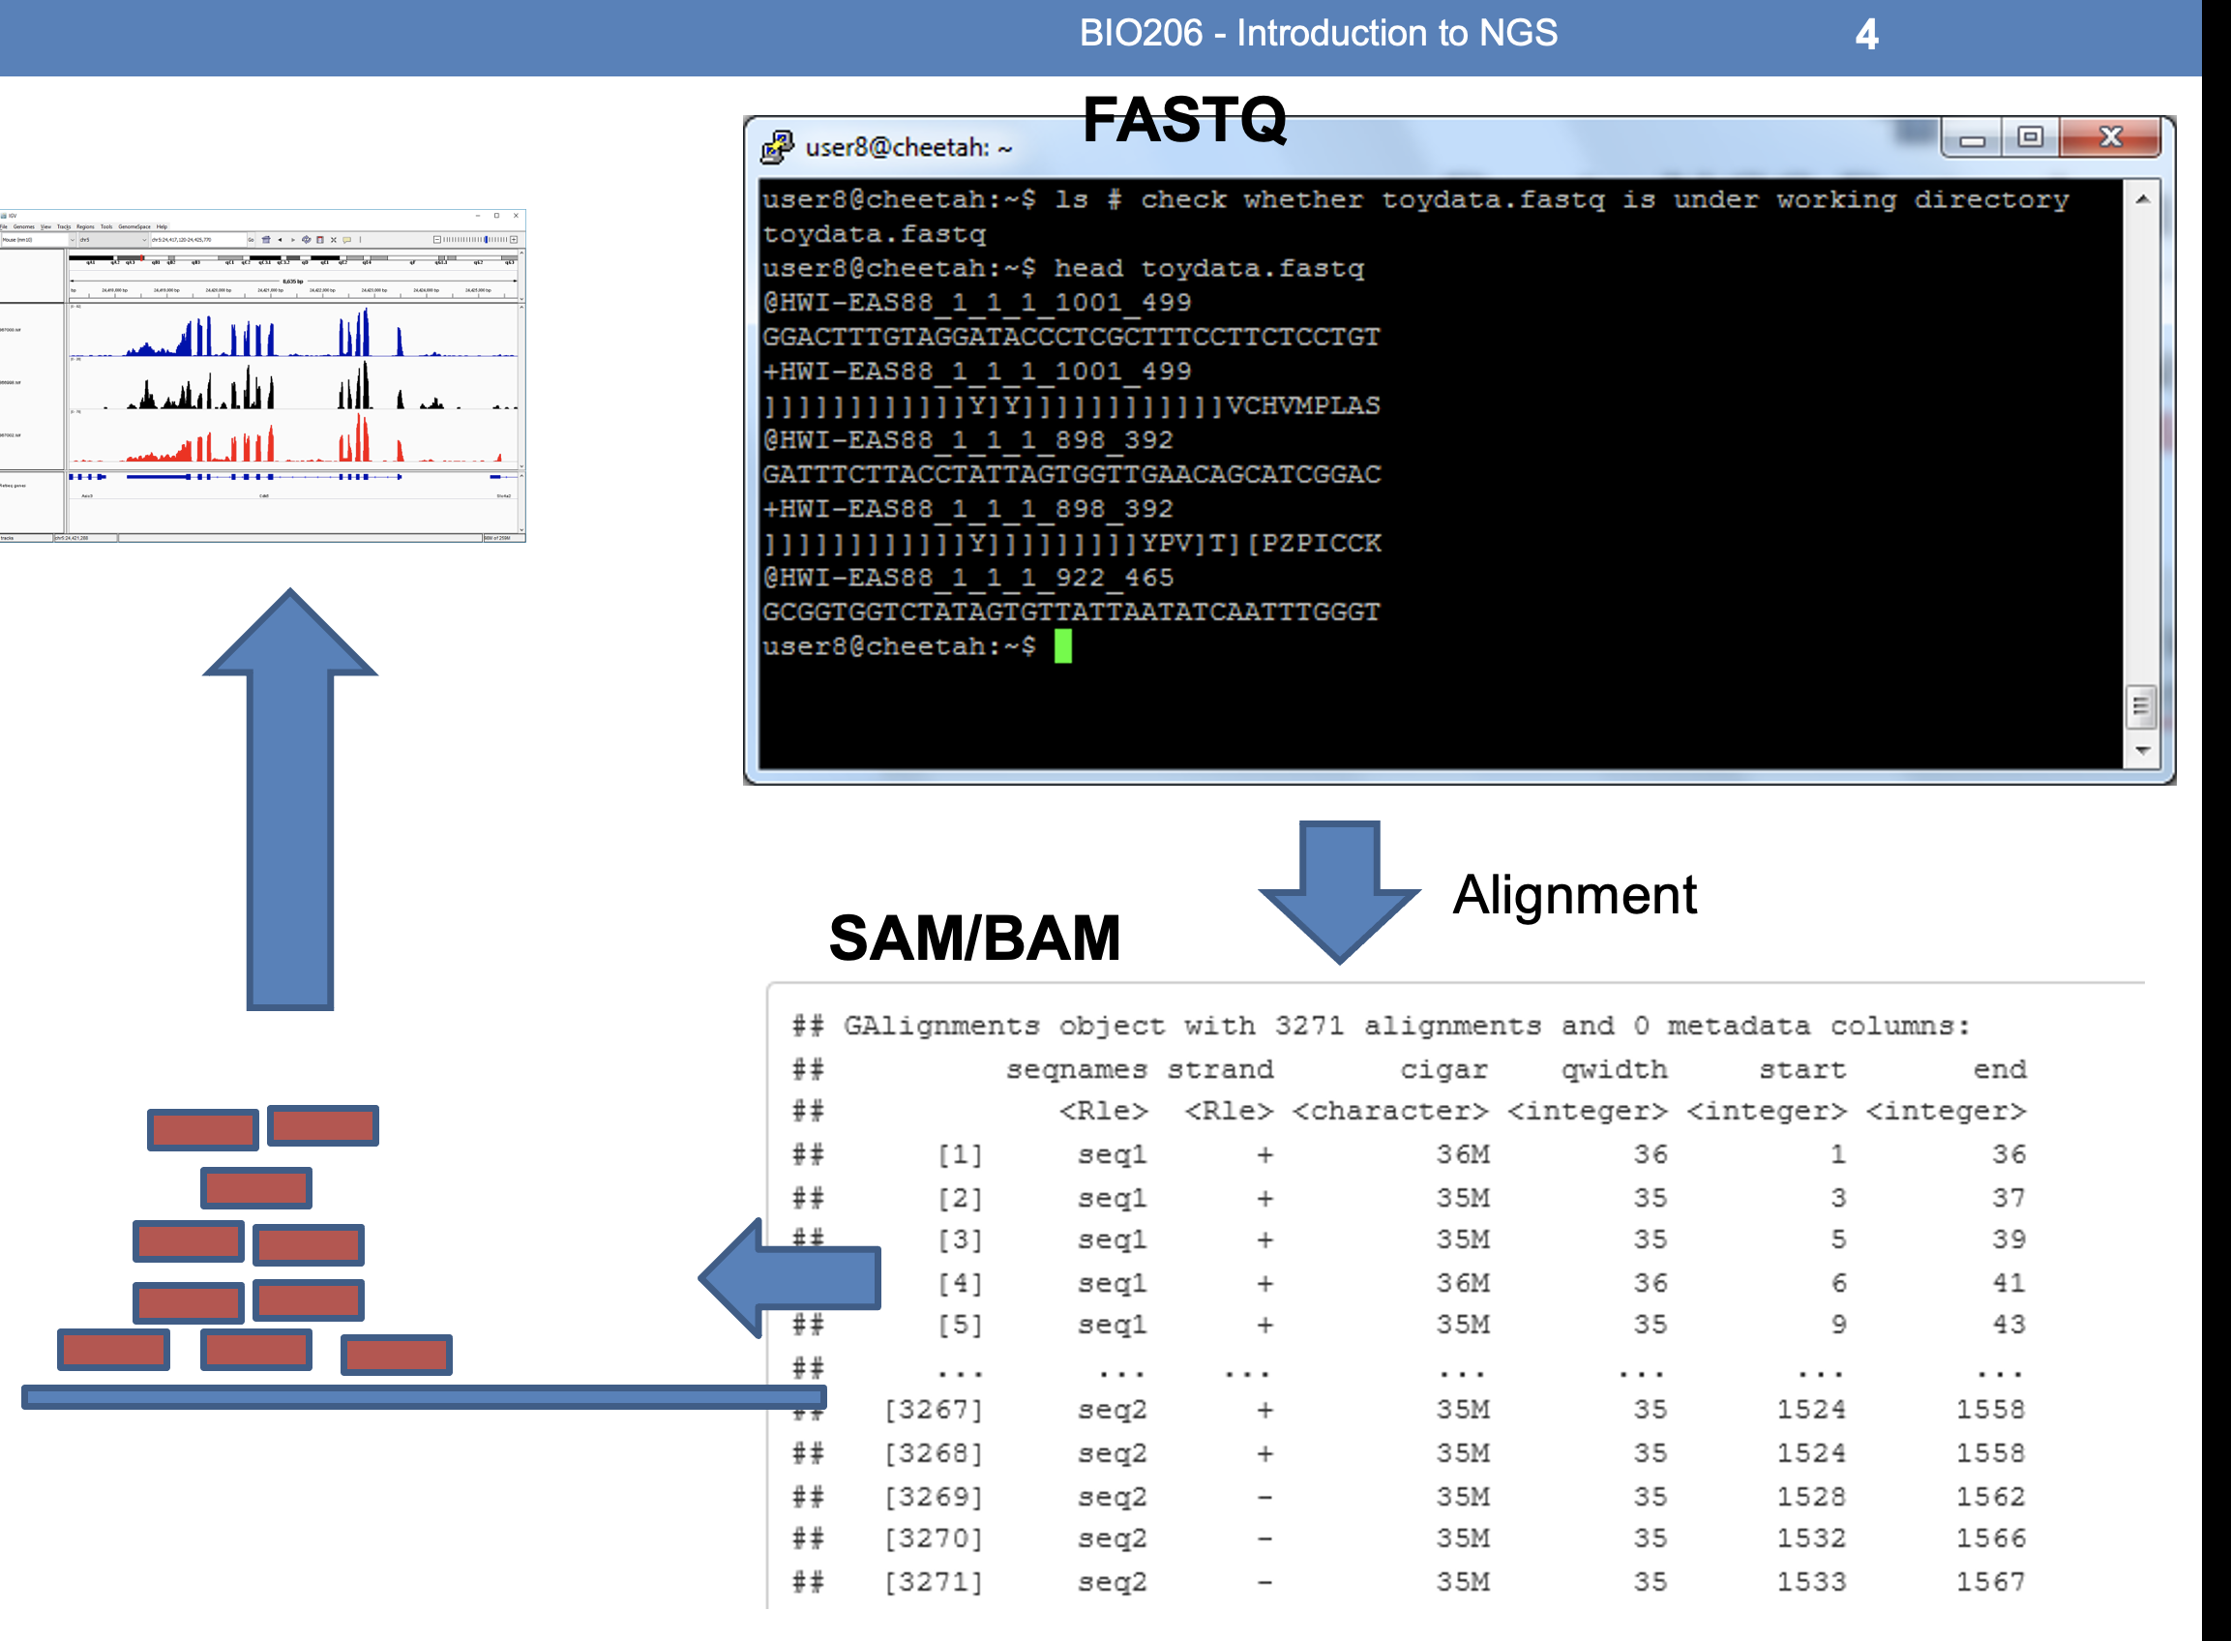Click the IGV home icon

click(x=266, y=239)
